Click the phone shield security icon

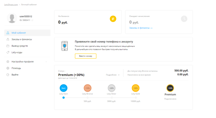(x=65, y=46)
